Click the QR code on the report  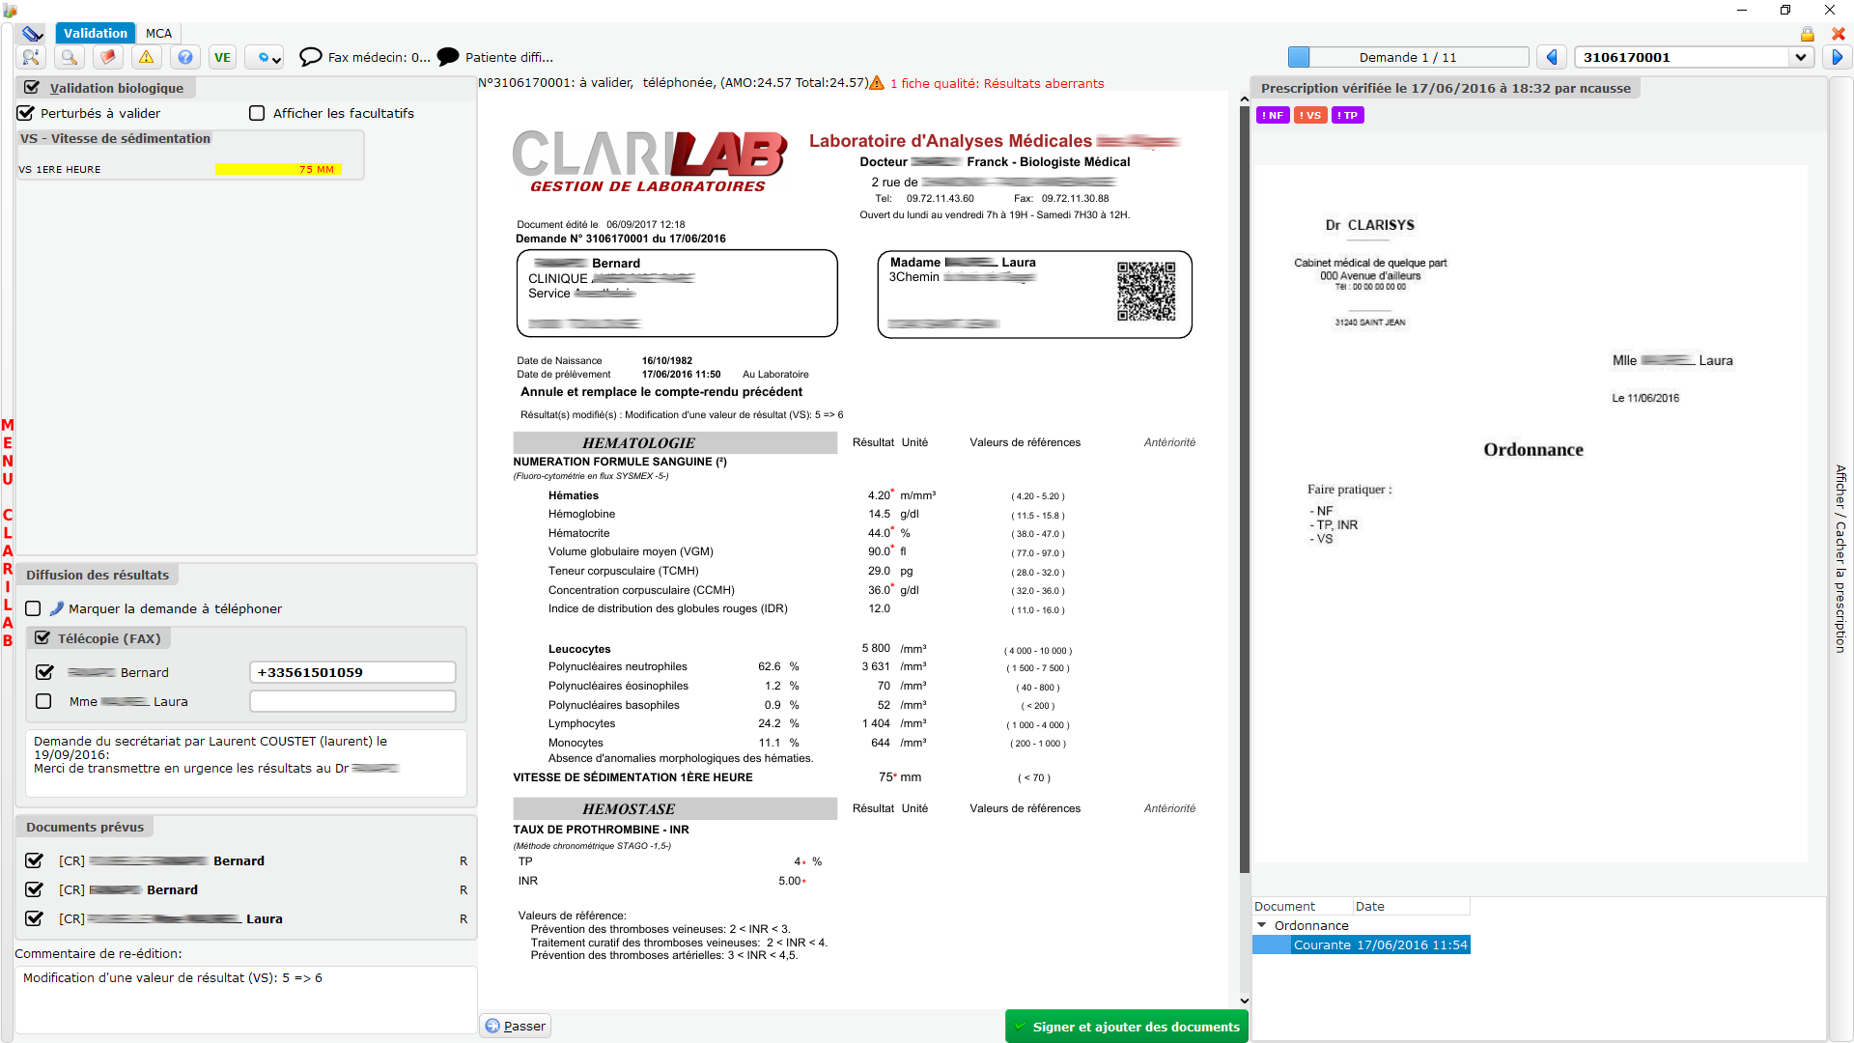click(1146, 291)
